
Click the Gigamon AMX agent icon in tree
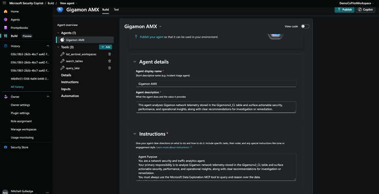point(62,40)
